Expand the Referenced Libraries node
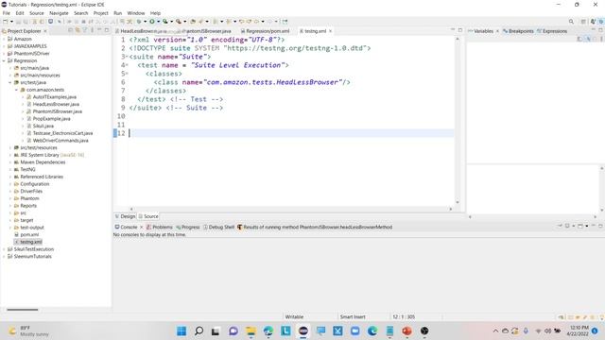The image size is (605, 340). tap(10, 177)
